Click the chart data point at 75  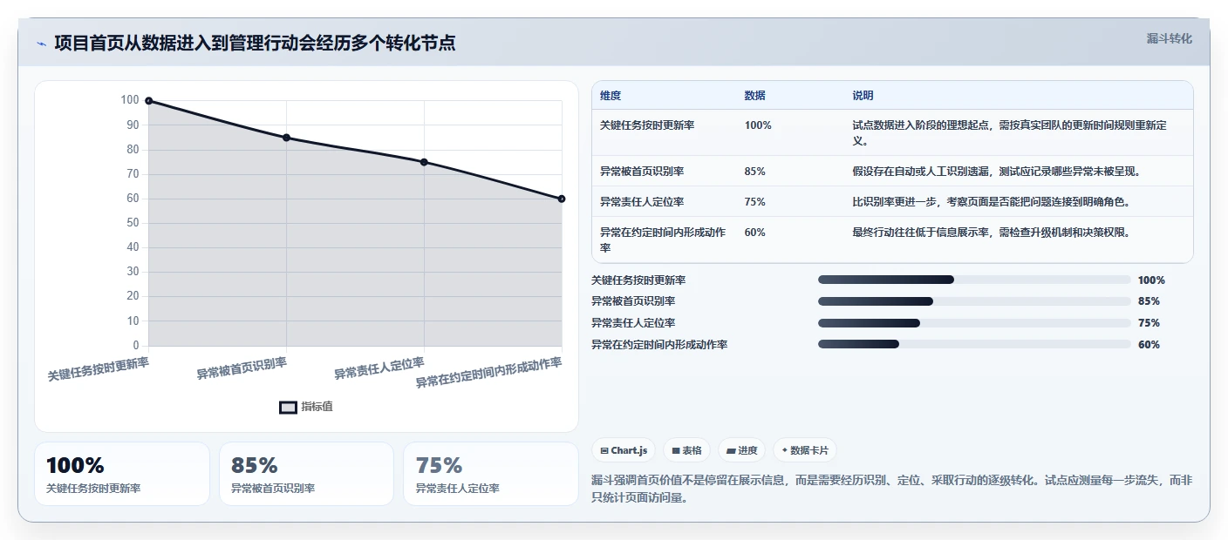[x=424, y=162]
